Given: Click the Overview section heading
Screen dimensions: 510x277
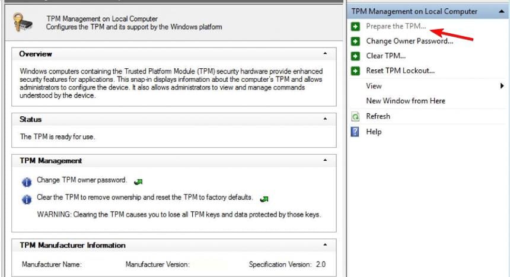Looking at the screenshot, I should coord(36,54).
